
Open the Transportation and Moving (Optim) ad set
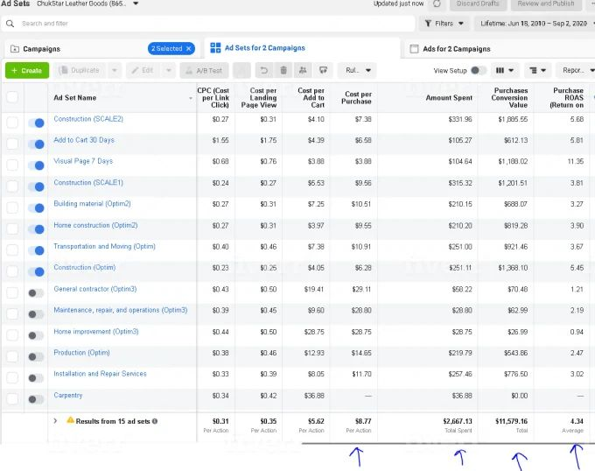tap(104, 246)
